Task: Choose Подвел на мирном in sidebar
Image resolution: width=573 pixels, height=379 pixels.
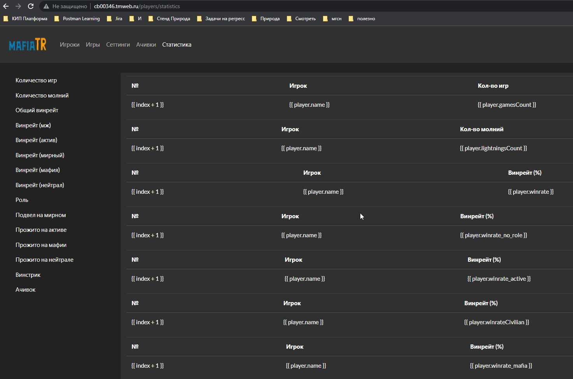Action: (x=40, y=215)
